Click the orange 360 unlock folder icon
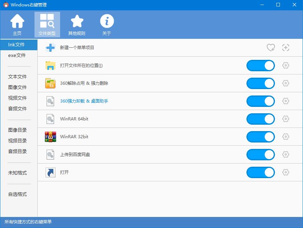 (x=51, y=83)
